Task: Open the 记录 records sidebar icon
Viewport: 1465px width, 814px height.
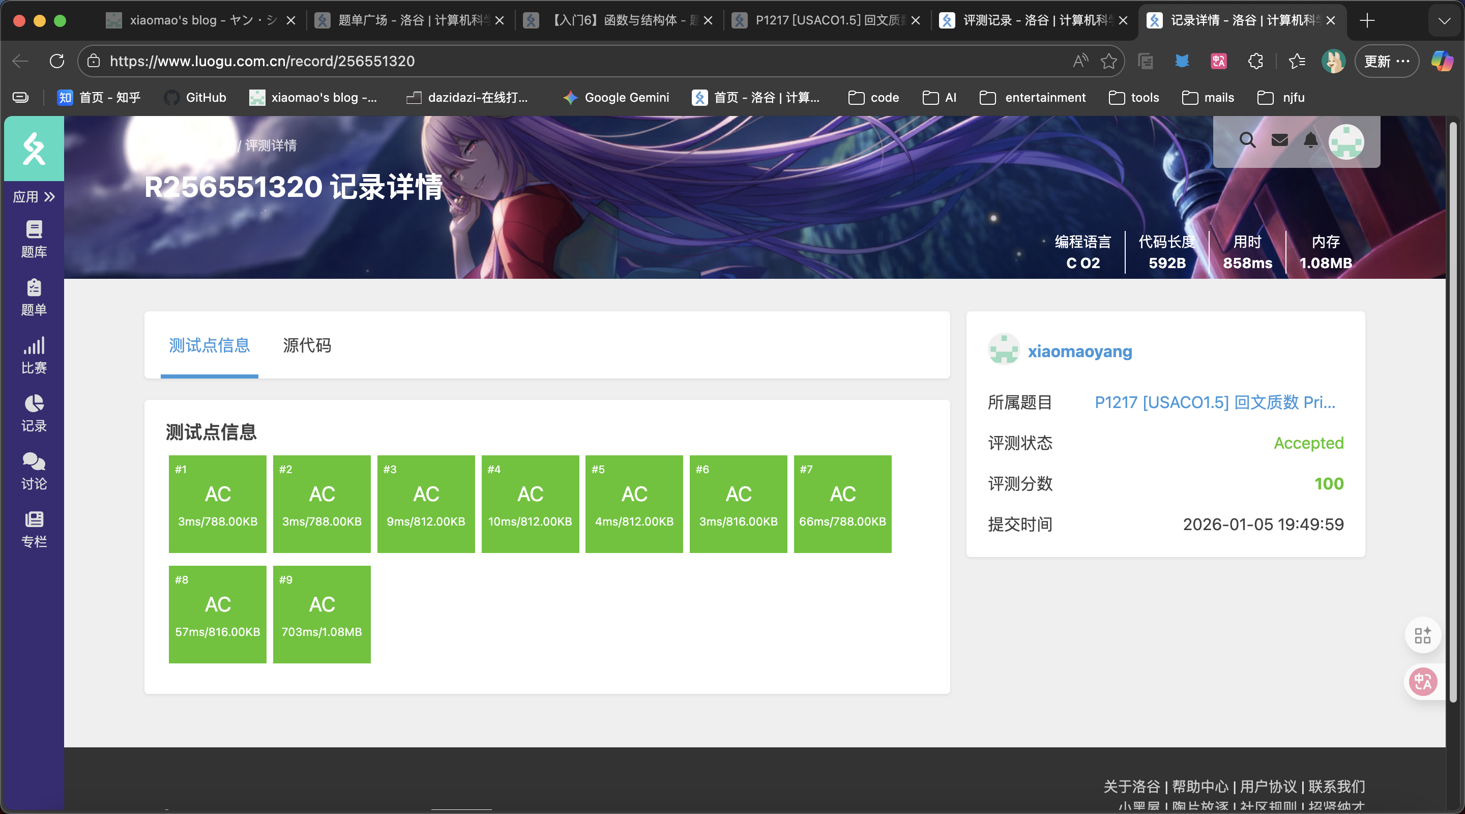Action: pos(34,414)
